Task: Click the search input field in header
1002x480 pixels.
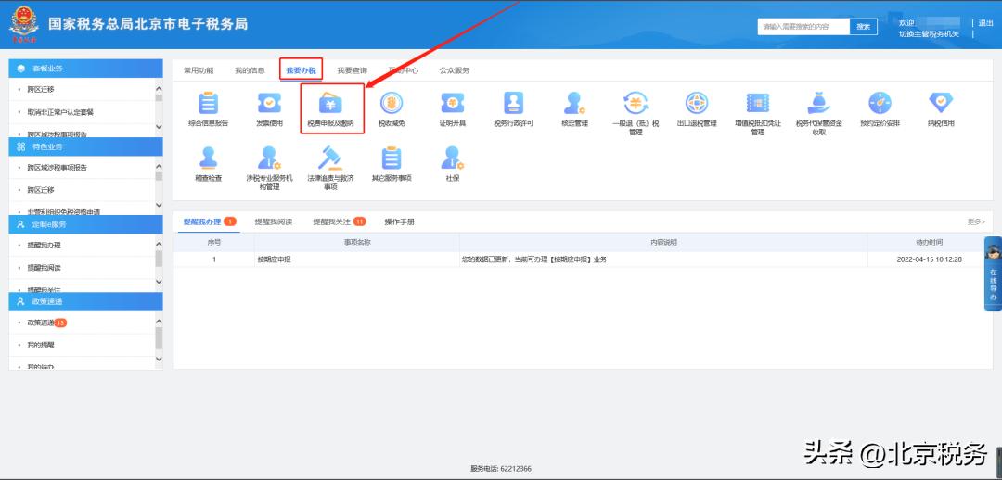Action: pos(803,26)
